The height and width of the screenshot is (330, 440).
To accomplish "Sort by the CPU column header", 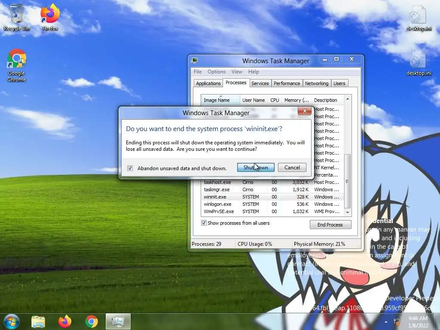I will (275, 100).
